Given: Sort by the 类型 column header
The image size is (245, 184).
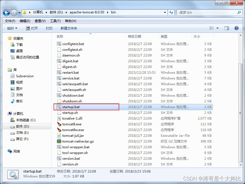Looking at the screenshot, I should 164,36.
